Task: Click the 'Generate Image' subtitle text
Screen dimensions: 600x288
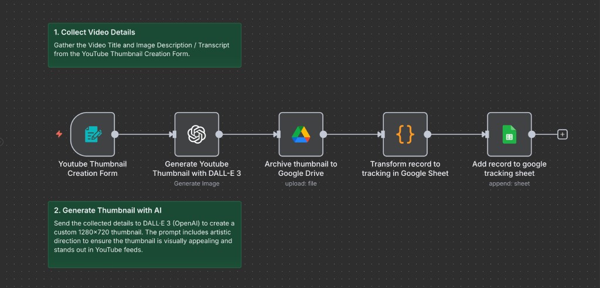Action: click(197, 183)
